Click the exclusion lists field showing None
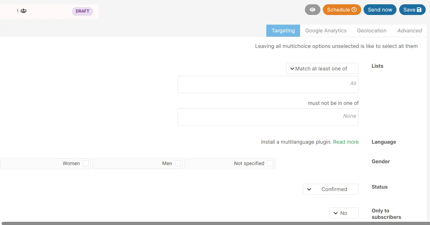Viewport: 430px width, 225px height. point(268,117)
